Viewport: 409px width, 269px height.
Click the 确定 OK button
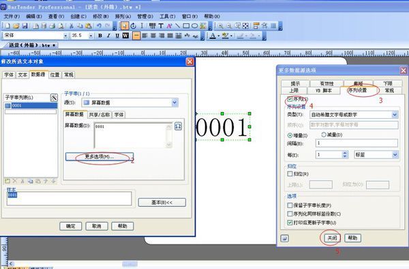(x=70, y=226)
